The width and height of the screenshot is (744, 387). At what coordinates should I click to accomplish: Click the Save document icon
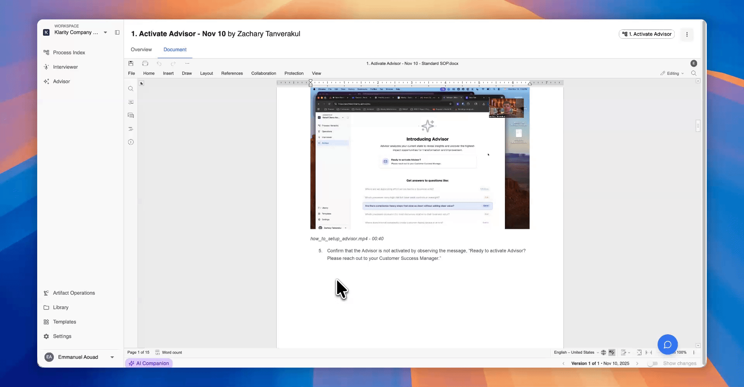pos(131,63)
